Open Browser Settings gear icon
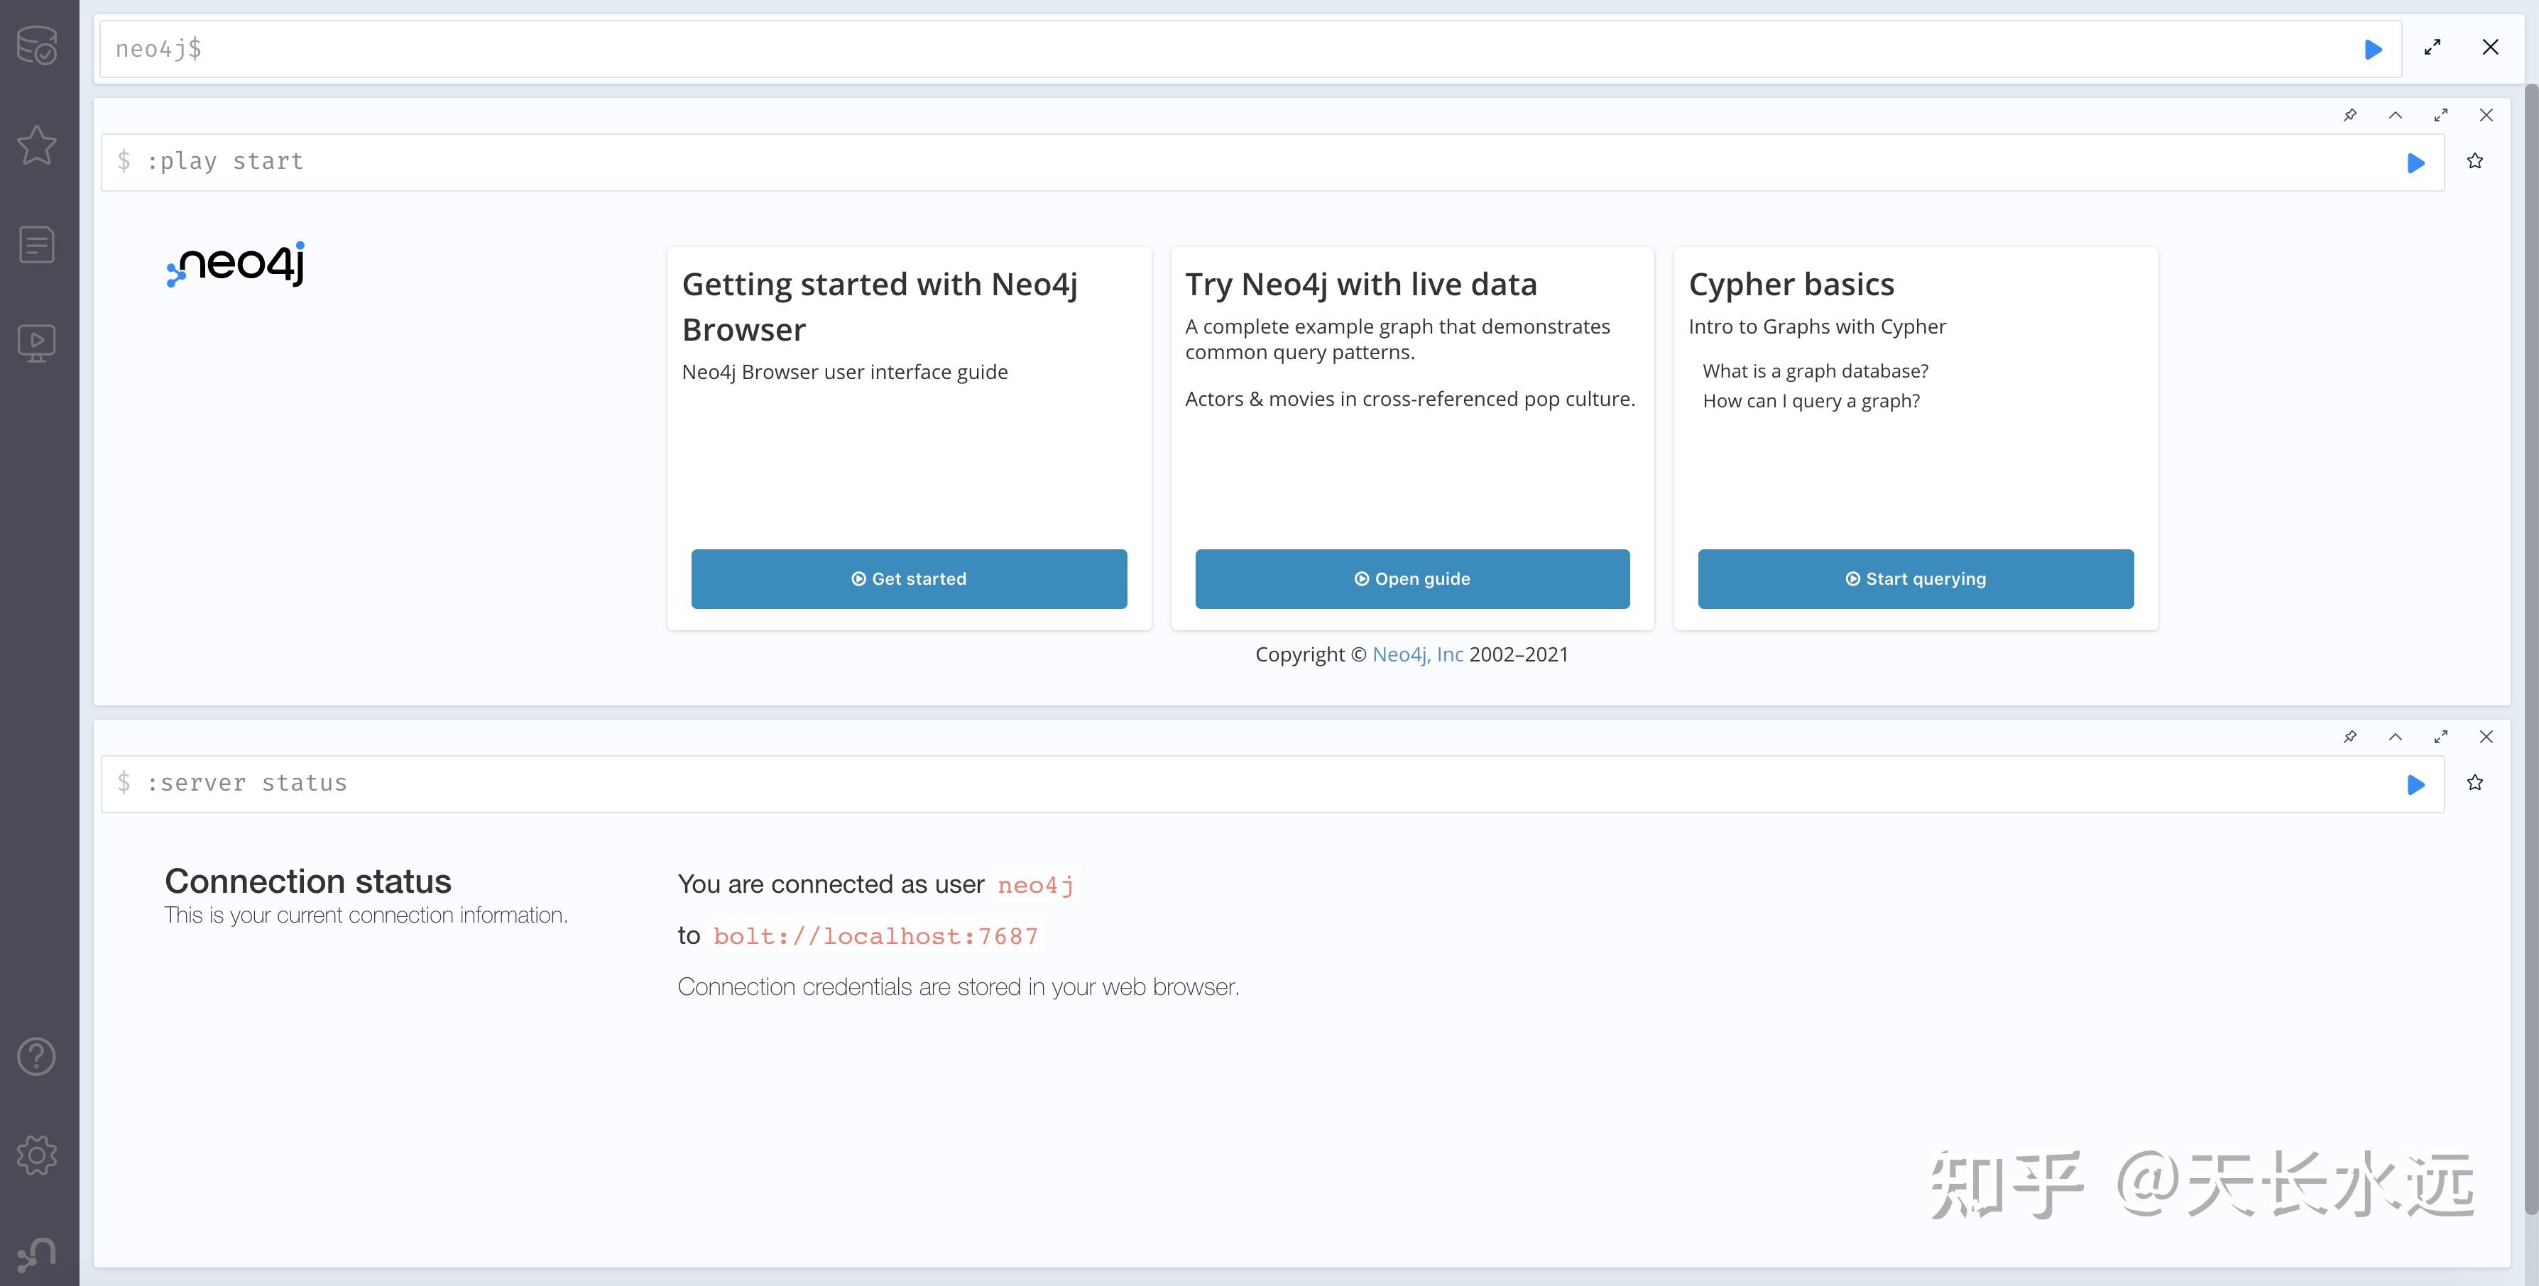 click(38, 1155)
